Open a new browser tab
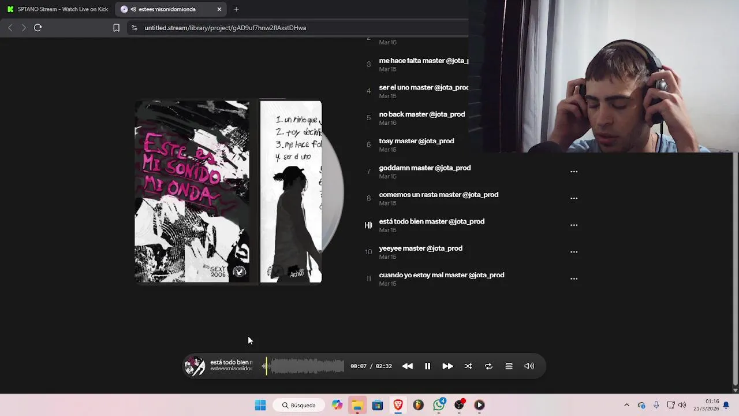739x416 pixels. (x=236, y=9)
